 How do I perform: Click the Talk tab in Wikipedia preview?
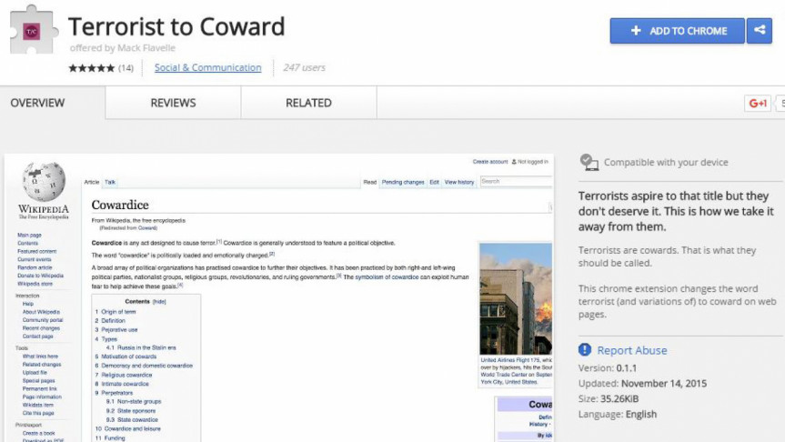110,182
